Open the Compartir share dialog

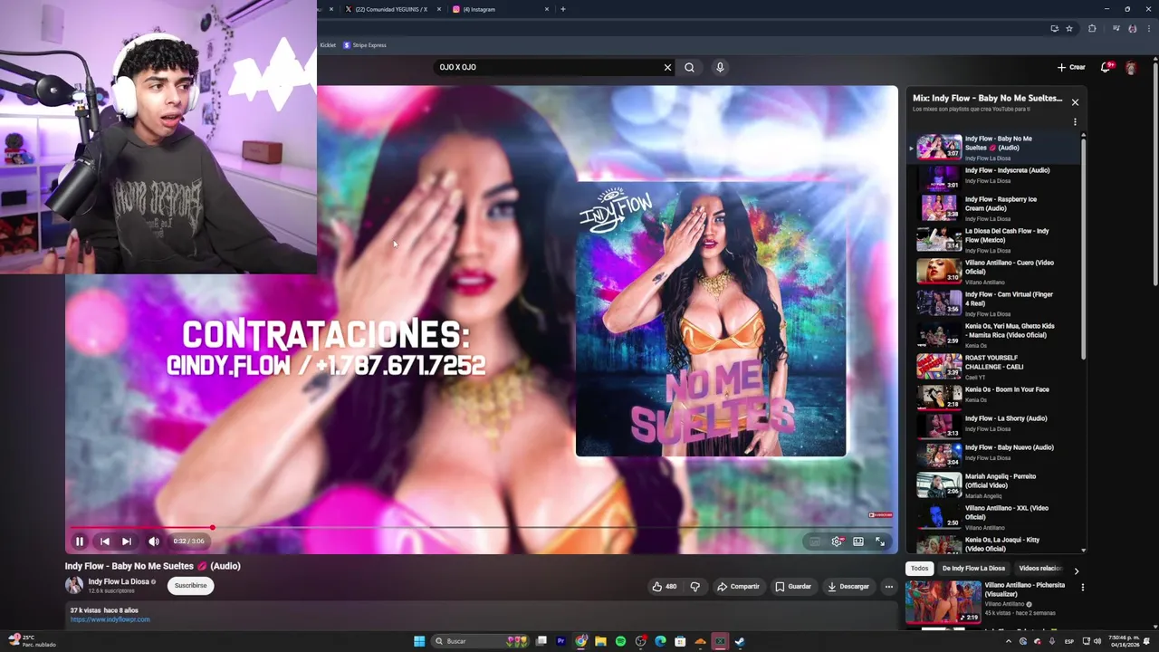coord(738,587)
